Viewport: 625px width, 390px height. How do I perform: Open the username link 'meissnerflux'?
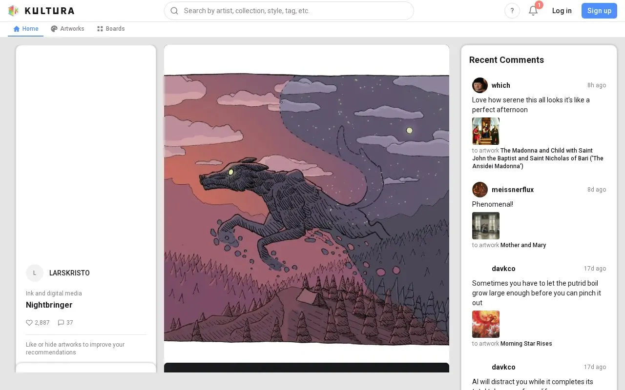point(512,190)
